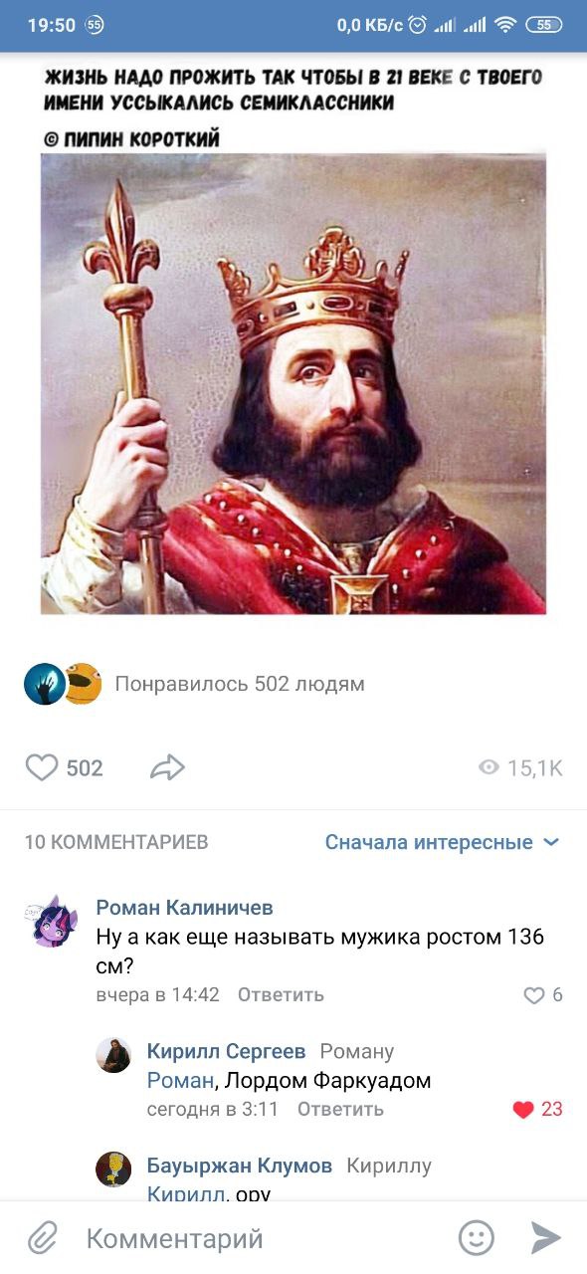Open Кирилл Сергеев's avatar picture
Viewport: 587px width, 1274px height.
(113, 1055)
